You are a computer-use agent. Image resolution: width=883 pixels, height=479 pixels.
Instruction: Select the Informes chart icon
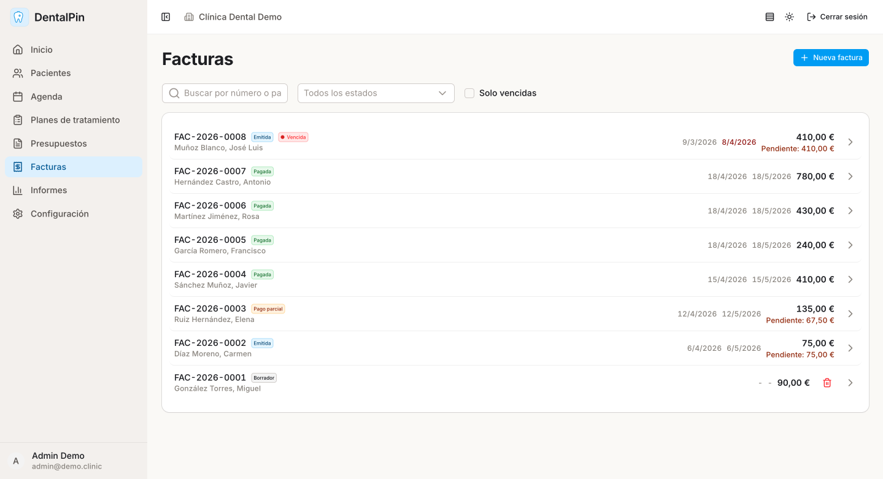48,190
